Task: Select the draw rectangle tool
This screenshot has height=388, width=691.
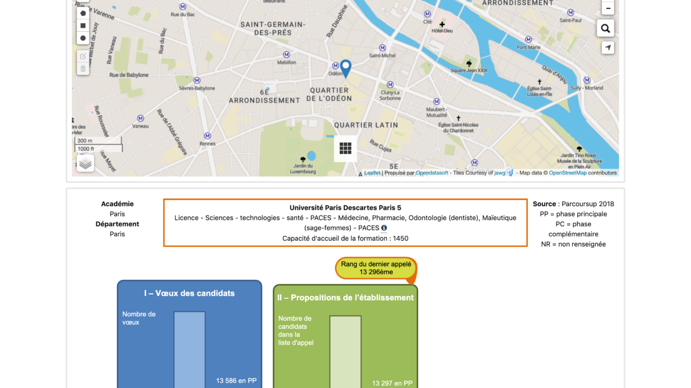Action: [x=83, y=25]
